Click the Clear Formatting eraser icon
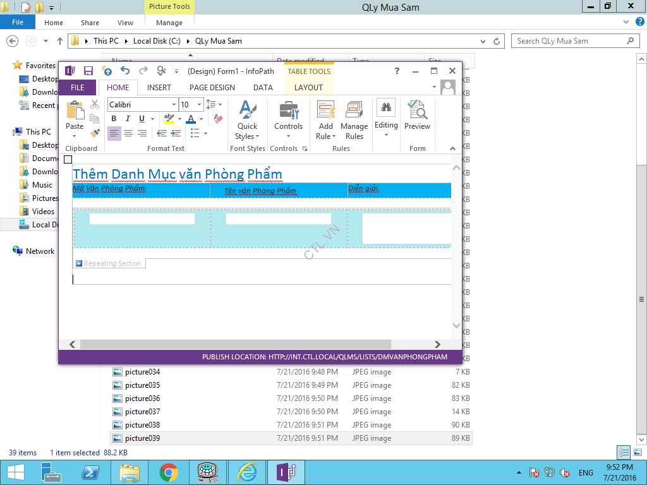The width and height of the screenshot is (647, 485). 217,119
